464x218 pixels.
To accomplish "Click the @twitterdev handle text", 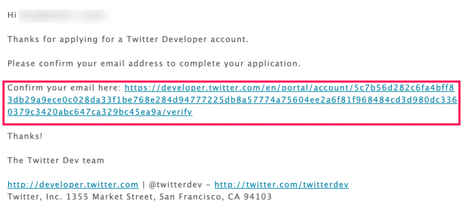I will pos(175,184).
